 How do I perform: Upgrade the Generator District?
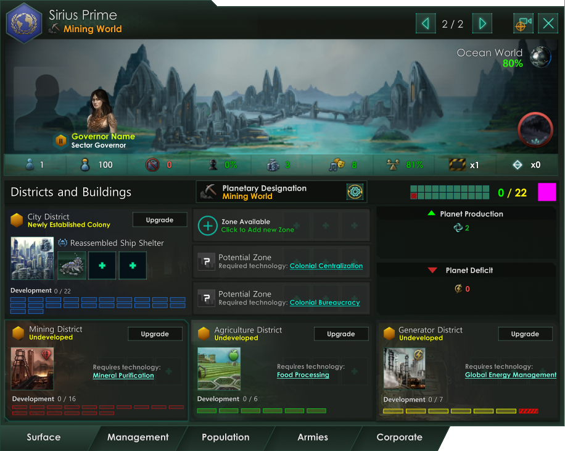(x=525, y=334)
